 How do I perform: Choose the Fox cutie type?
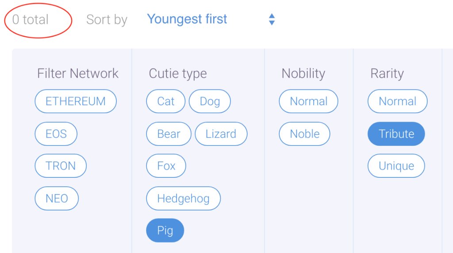[x=166, y=166]
